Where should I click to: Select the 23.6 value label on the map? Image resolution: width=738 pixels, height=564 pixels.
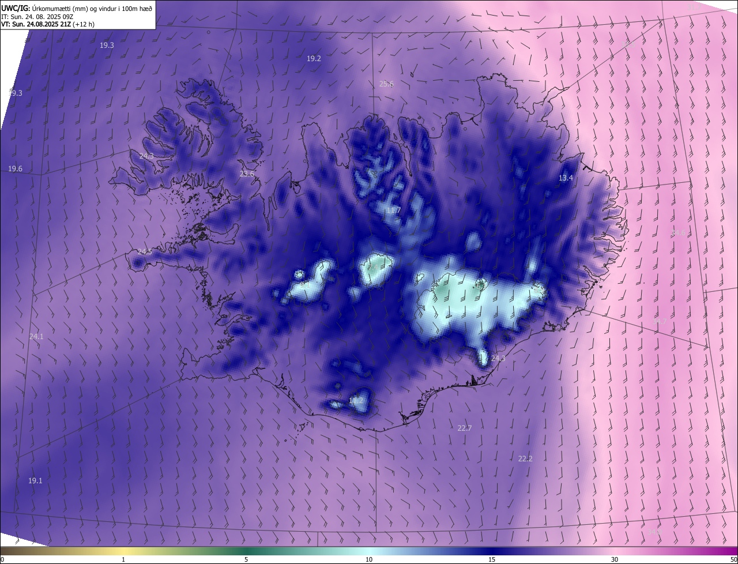247,174
